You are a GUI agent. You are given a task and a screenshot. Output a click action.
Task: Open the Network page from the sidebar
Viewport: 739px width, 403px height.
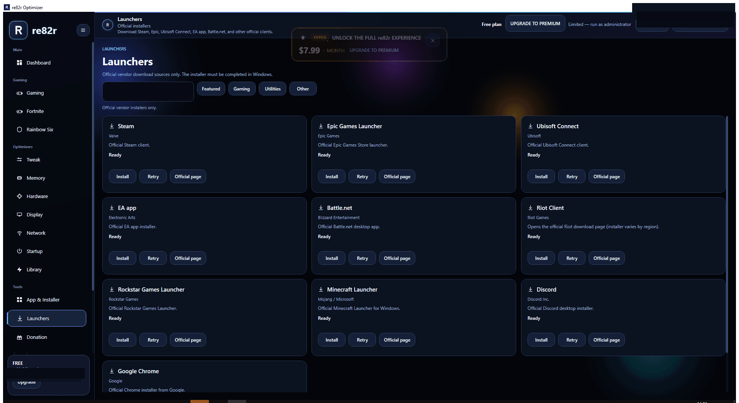[x=47, y=233]
